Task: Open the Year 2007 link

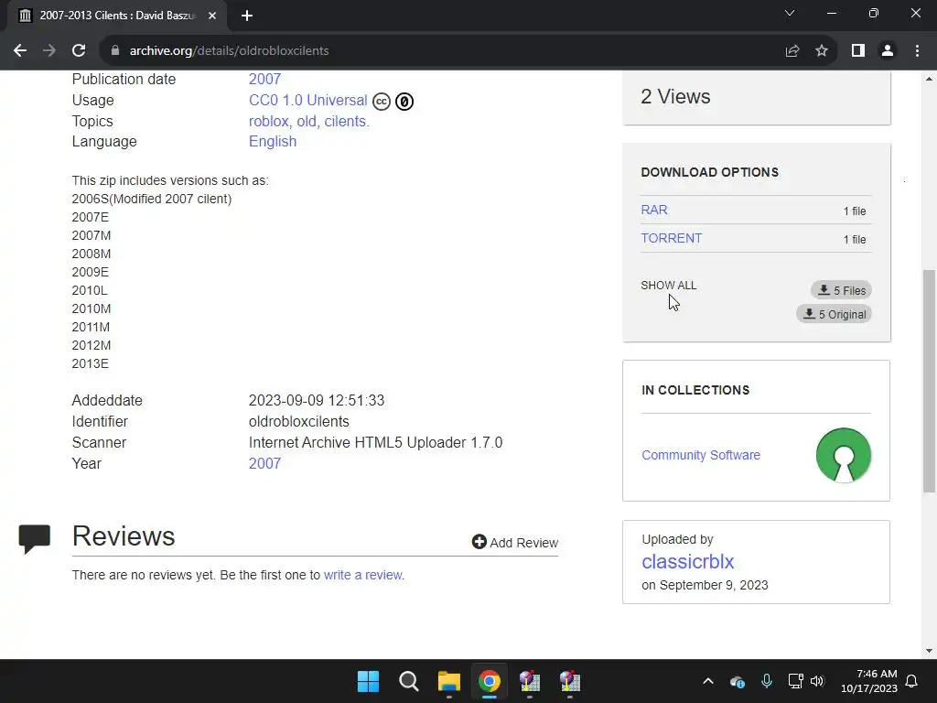Action: [264, 464]
